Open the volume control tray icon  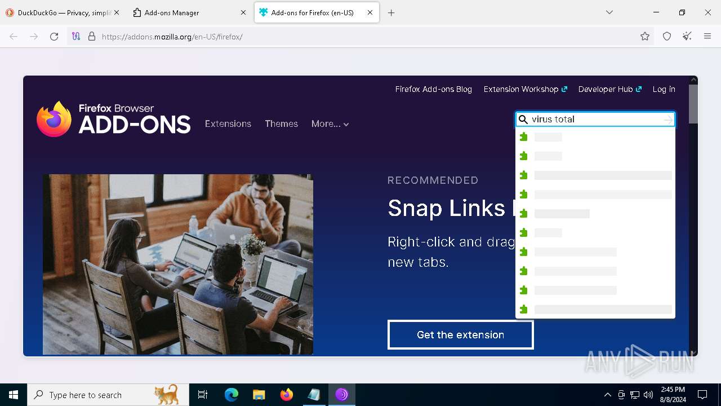coord(648,395)
